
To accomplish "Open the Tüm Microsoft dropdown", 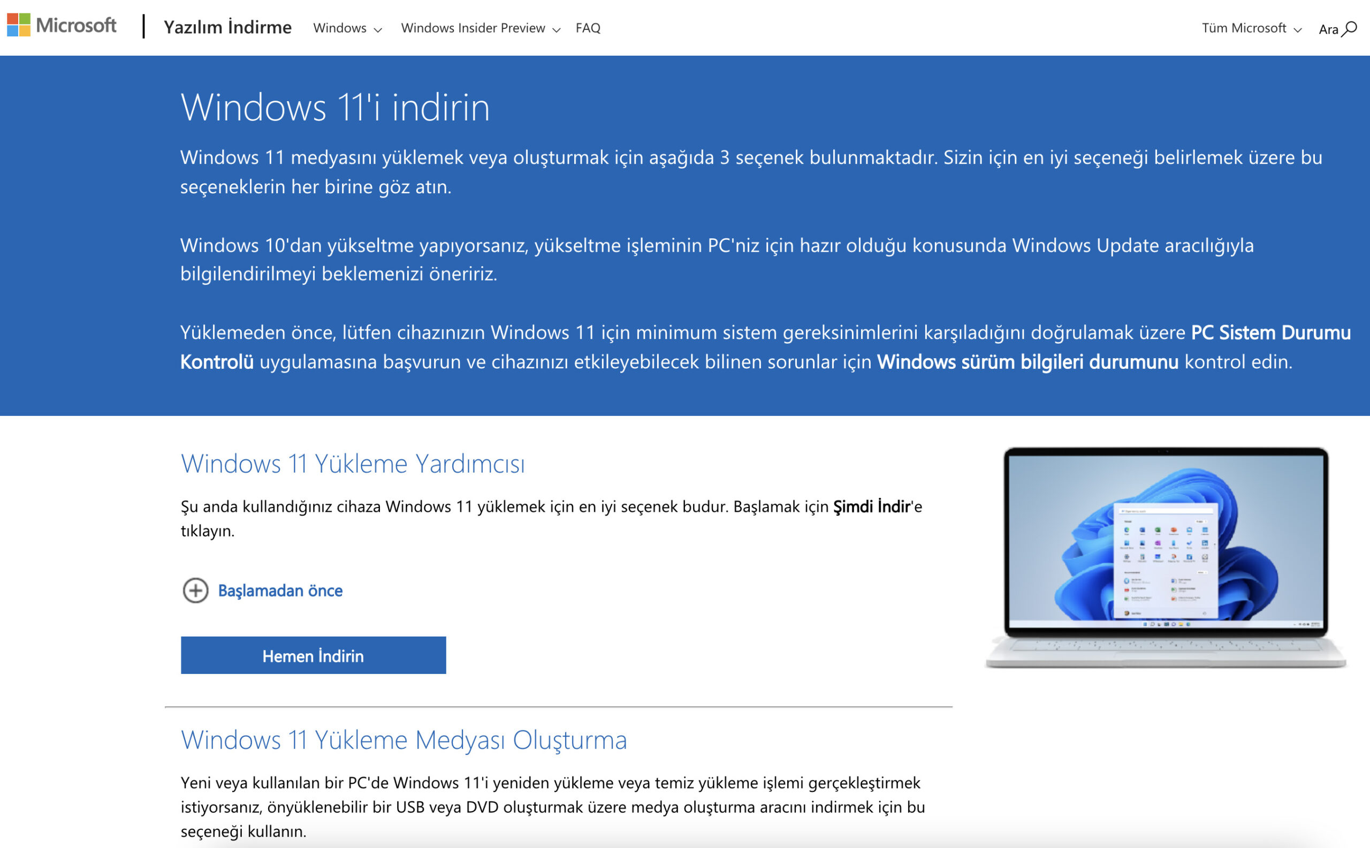I will (x=1245, y=27).
